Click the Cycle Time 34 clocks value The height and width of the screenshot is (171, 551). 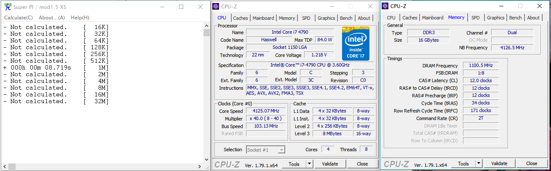point(481,103)
